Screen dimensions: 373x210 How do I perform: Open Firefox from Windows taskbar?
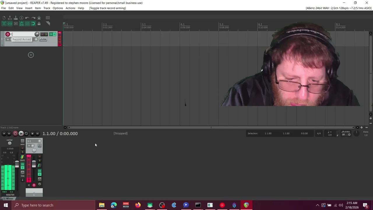[138, 205]
